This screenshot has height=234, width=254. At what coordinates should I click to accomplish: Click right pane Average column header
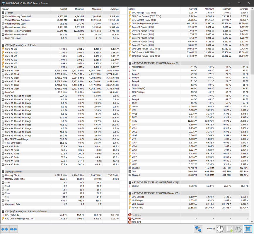[241, 9]
